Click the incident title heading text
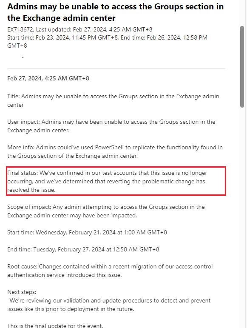Screen dimensions: 247x328 (115, 12)
